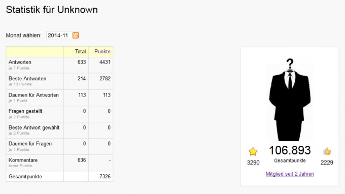Click the 3290 star count
This screenshot has height=194, width=345.
[x=253, y=163]
